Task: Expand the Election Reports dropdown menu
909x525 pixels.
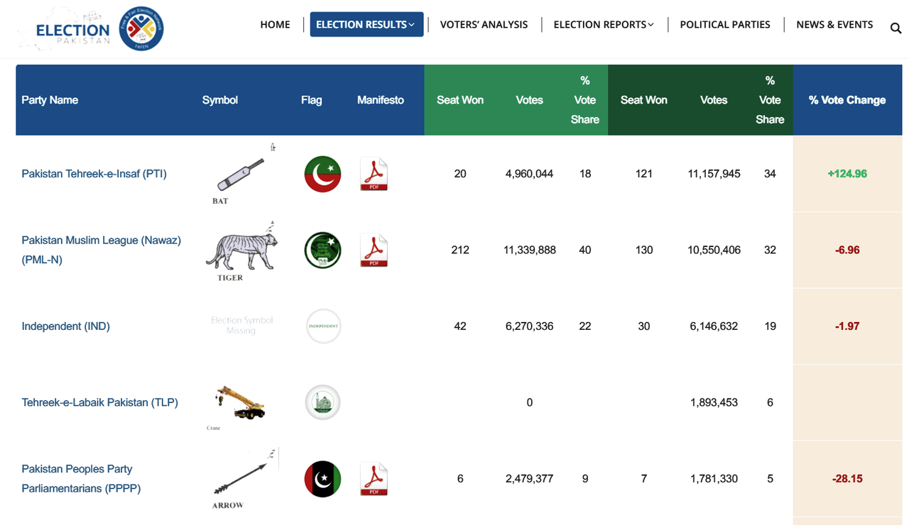Action: coord(604,24)
